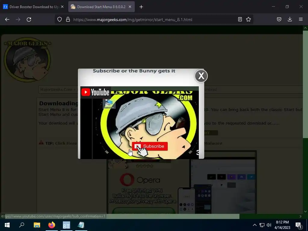Click the volume speaker tray icon
Viewport: 308px width, 231px height.
pyautogui.click(x=269, y=225)
